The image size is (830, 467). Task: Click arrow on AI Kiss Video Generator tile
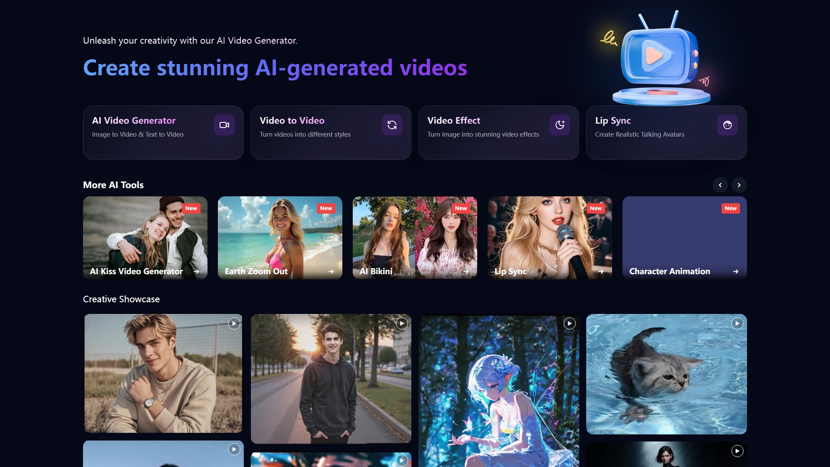[196, 272]
